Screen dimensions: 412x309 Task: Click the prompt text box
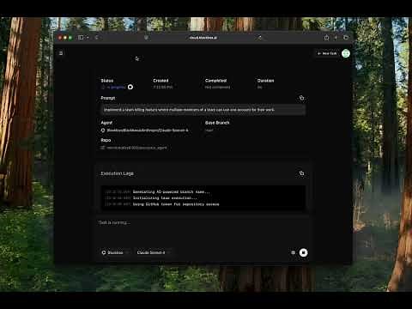[203, 110]
